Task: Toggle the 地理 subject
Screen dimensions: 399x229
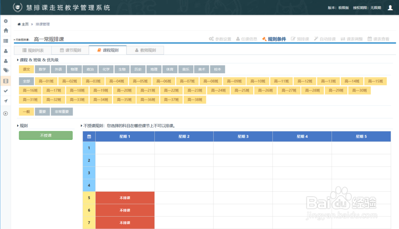Action: (154, 69)
